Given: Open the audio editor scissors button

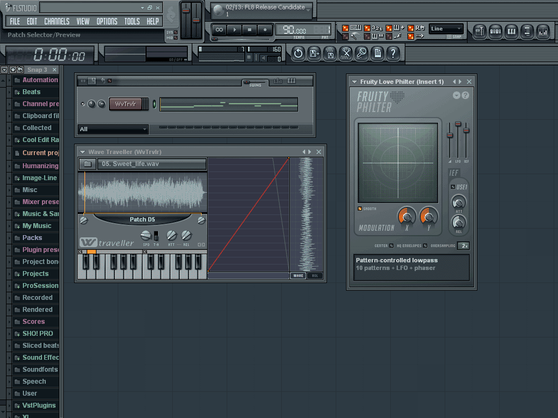Looking at the screenshot, I should click(345, 54).
